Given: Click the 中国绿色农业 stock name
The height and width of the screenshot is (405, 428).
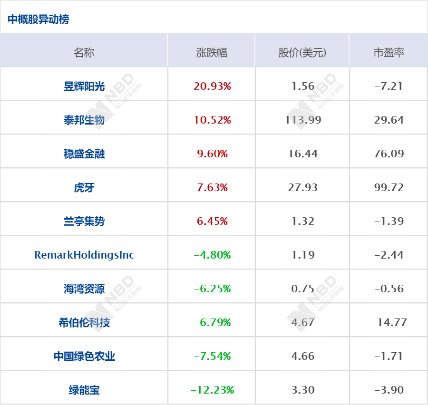Looking at the screenshot, I should coord(84,356).
